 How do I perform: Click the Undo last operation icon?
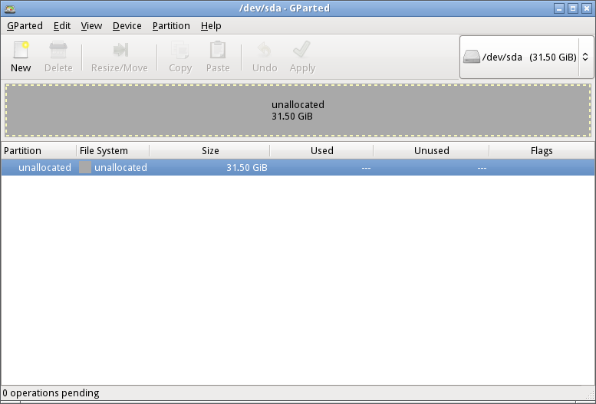click(265, 50)
